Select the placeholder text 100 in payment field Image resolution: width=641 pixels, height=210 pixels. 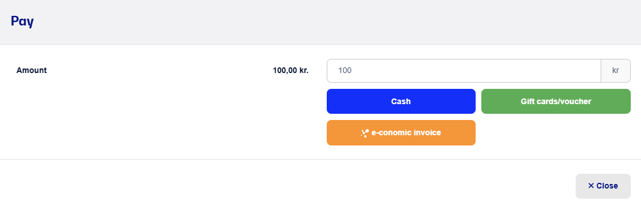pos(345,70)
